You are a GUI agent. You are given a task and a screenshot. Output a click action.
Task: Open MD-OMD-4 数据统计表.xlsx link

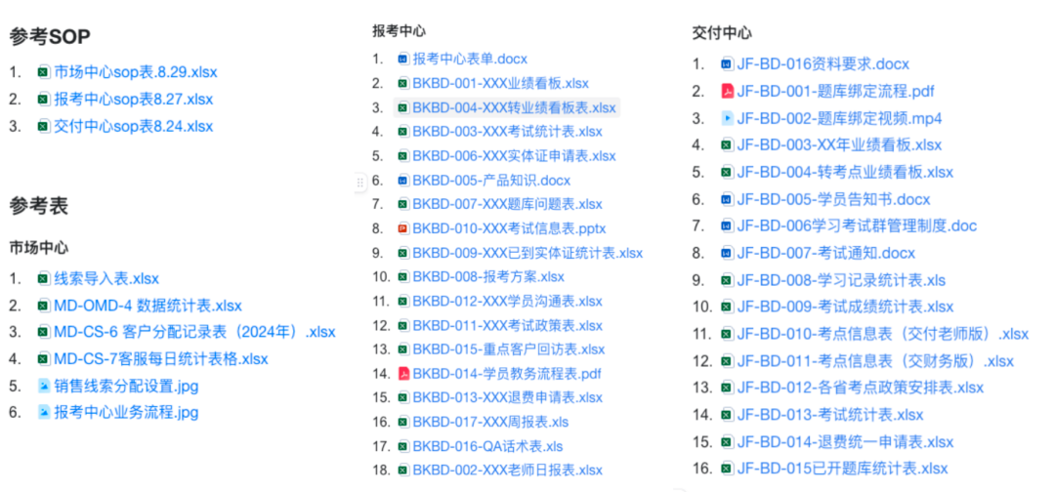[x=148, y=306]
